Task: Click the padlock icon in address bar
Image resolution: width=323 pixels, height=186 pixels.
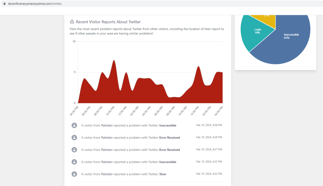Action: pos(4,4)
